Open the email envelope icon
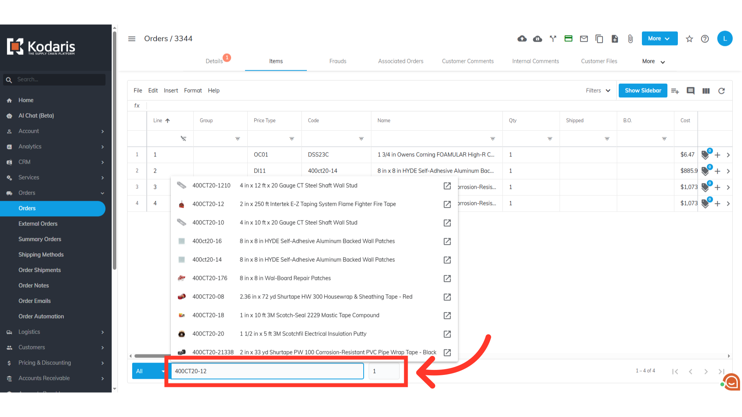This screenshot has height=417, width=742. coord(584,39)
